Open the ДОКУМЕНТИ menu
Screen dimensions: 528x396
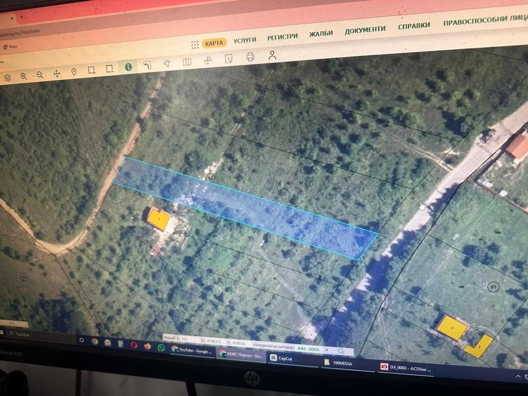point(365,29)
